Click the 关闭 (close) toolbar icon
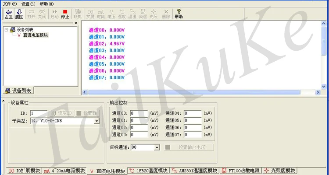The image size is (329, 175). (42, 14)
